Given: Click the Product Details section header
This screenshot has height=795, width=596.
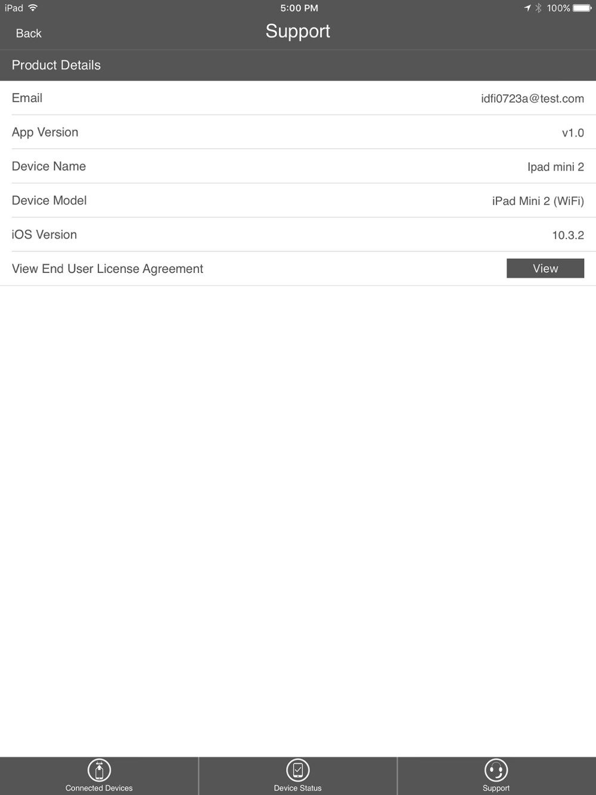Looking at the screenshot, I should (x=56, y=65).
